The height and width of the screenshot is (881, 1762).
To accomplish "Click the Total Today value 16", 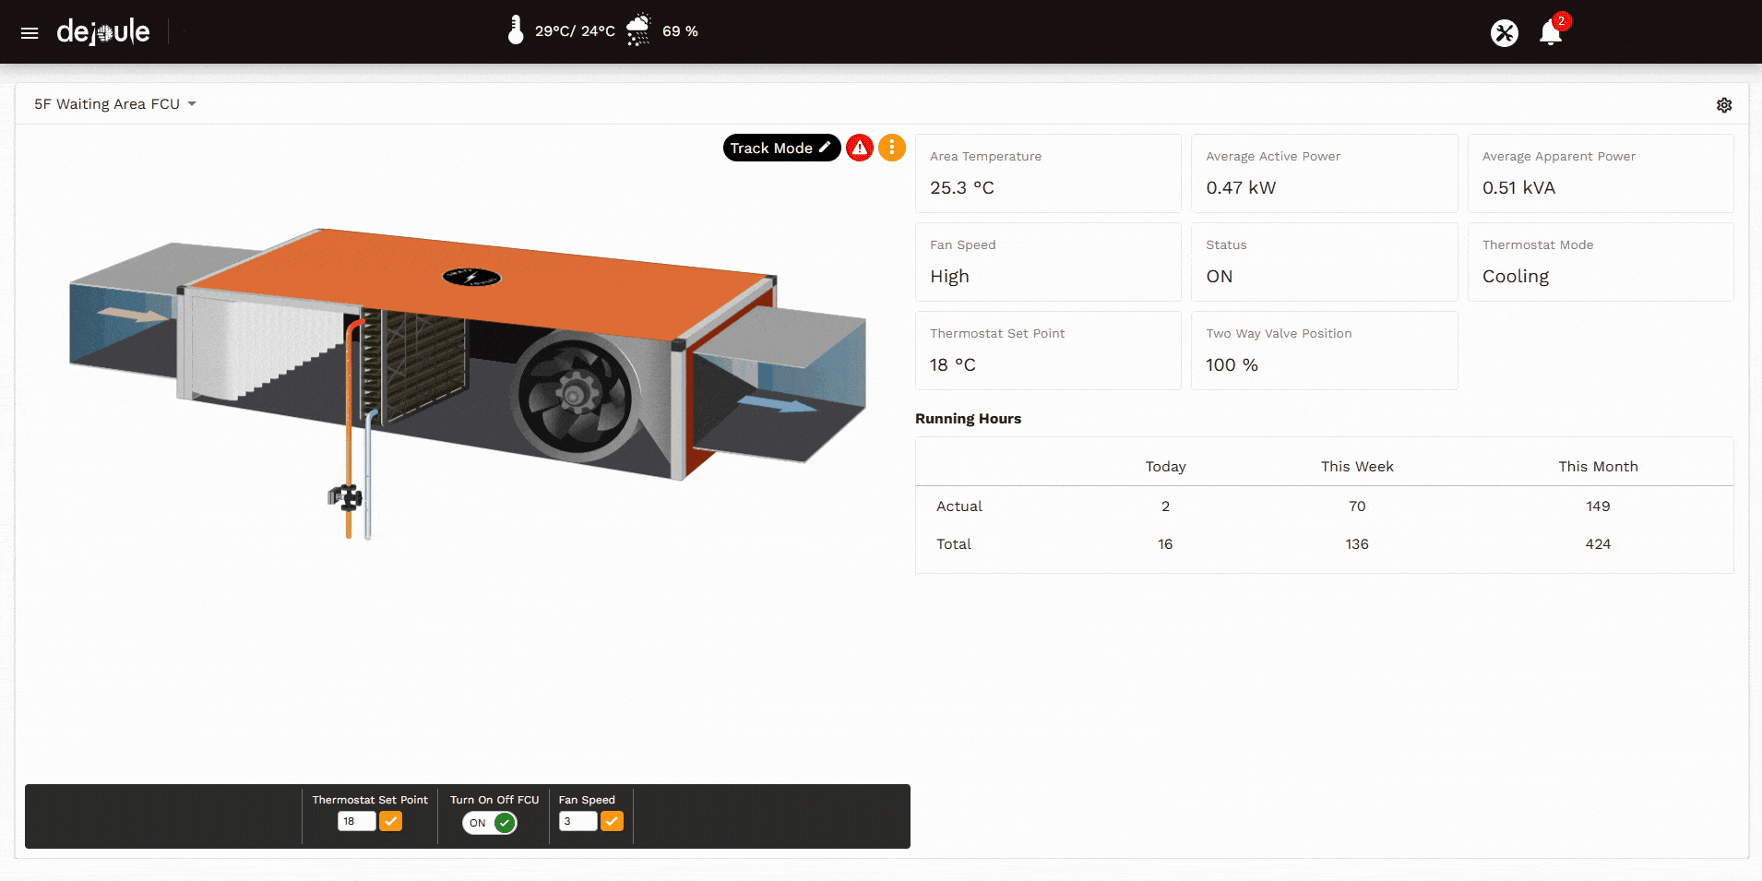I will point(1165,544).
